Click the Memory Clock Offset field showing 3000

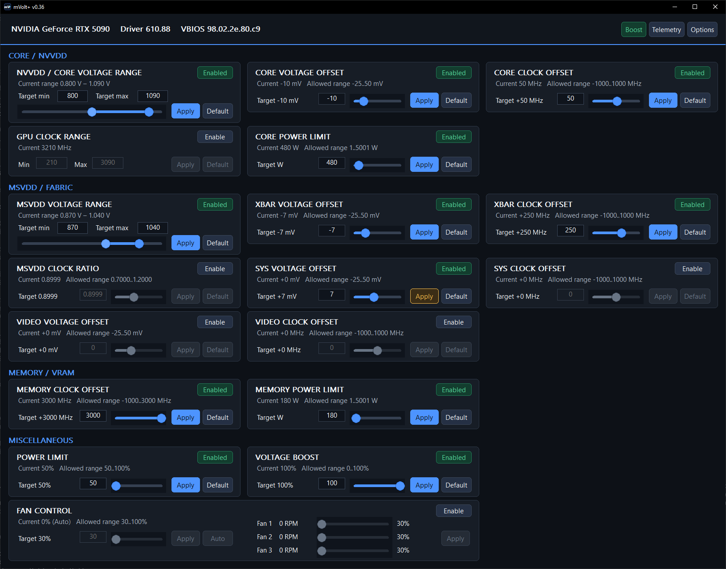93,415
